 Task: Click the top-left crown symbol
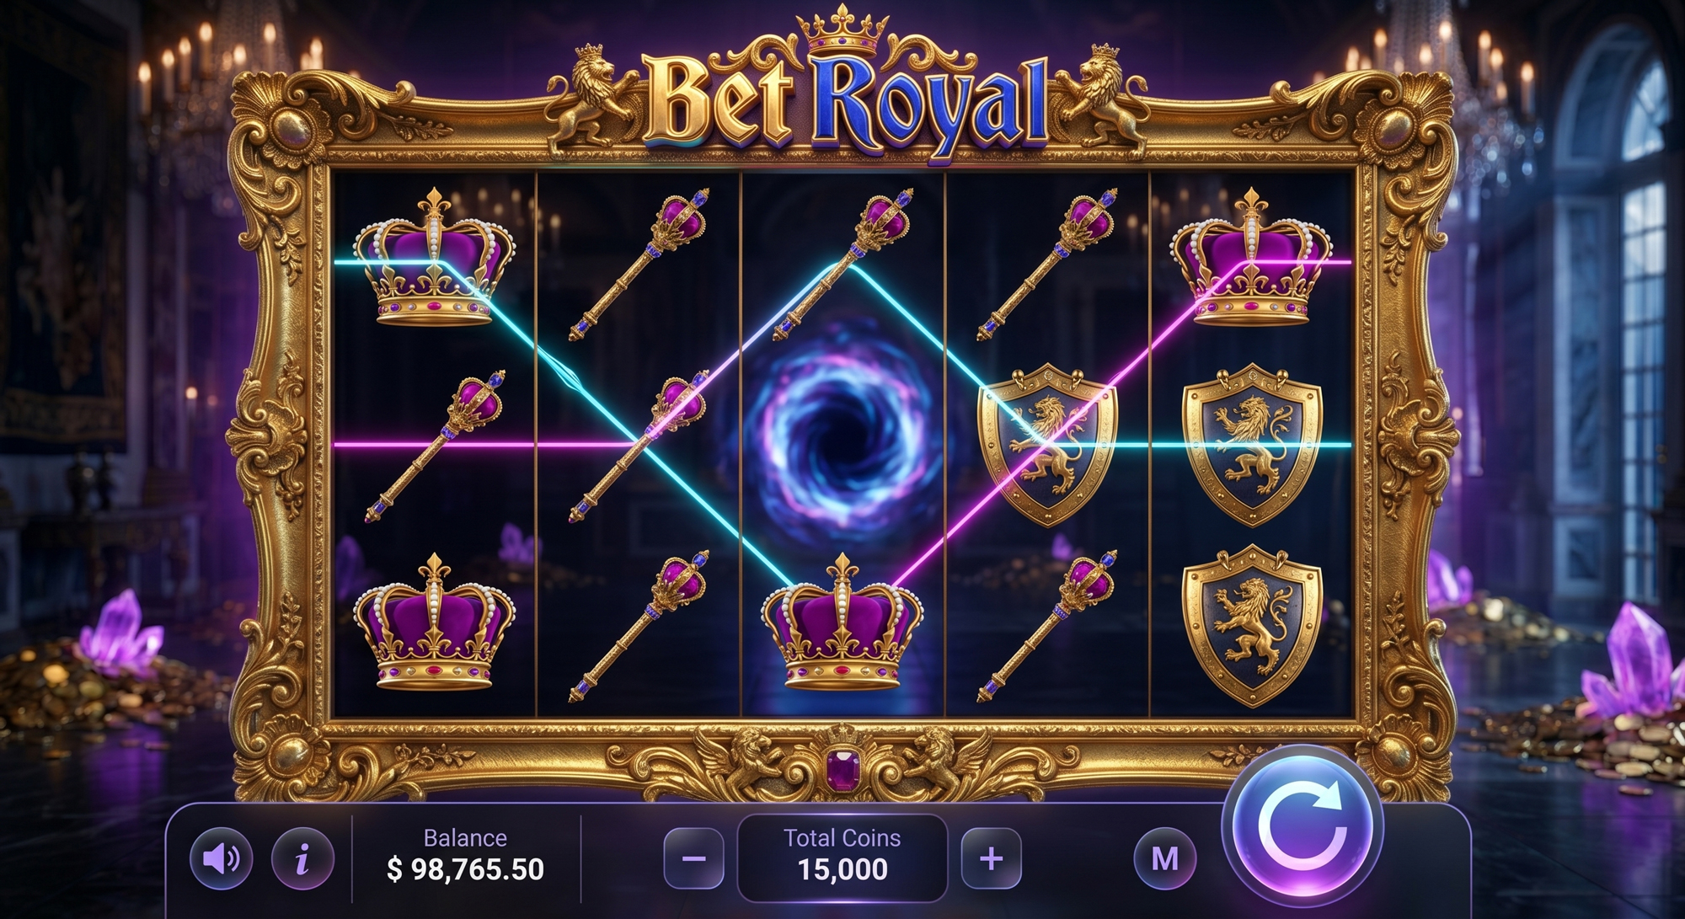point(434,258)
